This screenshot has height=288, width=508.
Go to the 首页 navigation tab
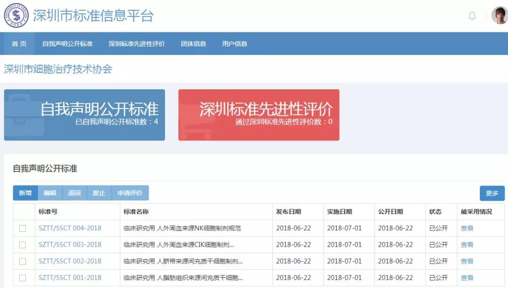click(19, 44)
